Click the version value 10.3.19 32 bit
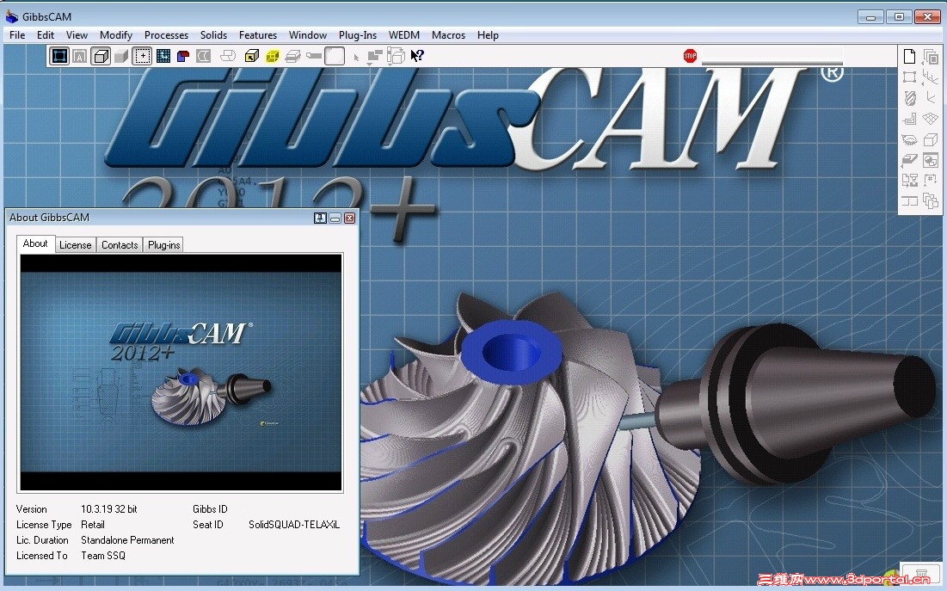This screenshot has width=947, height=591. tap(109, 509)
